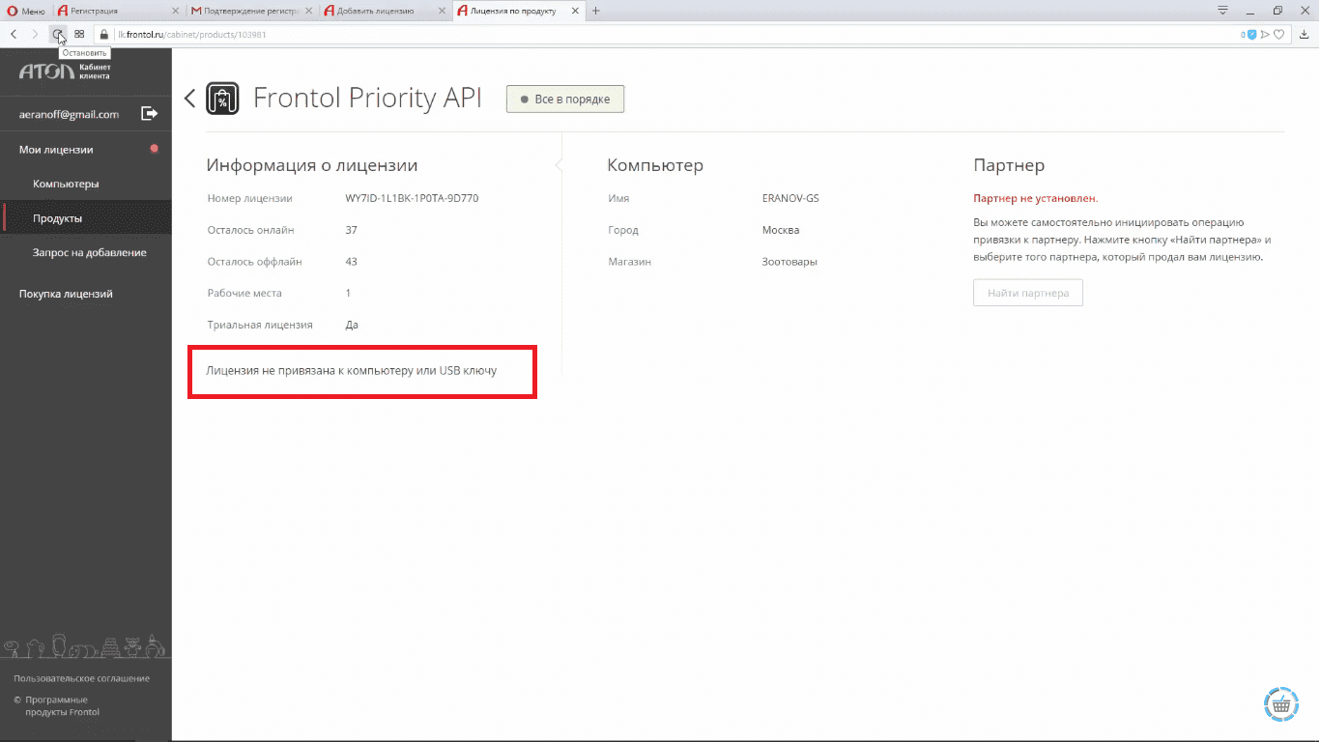Open Компьютеры in the sidebar
Screen dimensions: 1320x742
[x=66, y=184]
